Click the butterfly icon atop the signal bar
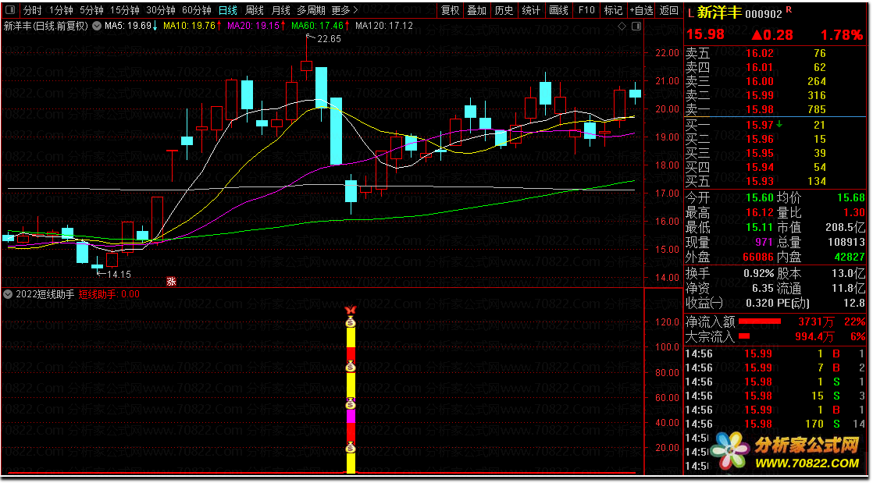 click(x=351, y=310)
